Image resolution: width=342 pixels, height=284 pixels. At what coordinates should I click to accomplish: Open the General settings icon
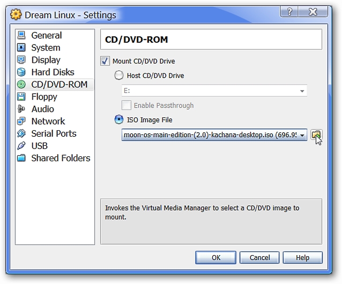tap(21, 35)
